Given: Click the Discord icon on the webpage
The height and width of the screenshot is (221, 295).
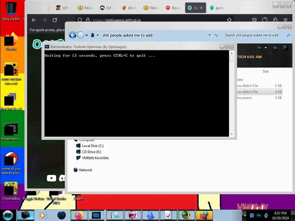Looking at the screenshot, I should coord(62,178).
